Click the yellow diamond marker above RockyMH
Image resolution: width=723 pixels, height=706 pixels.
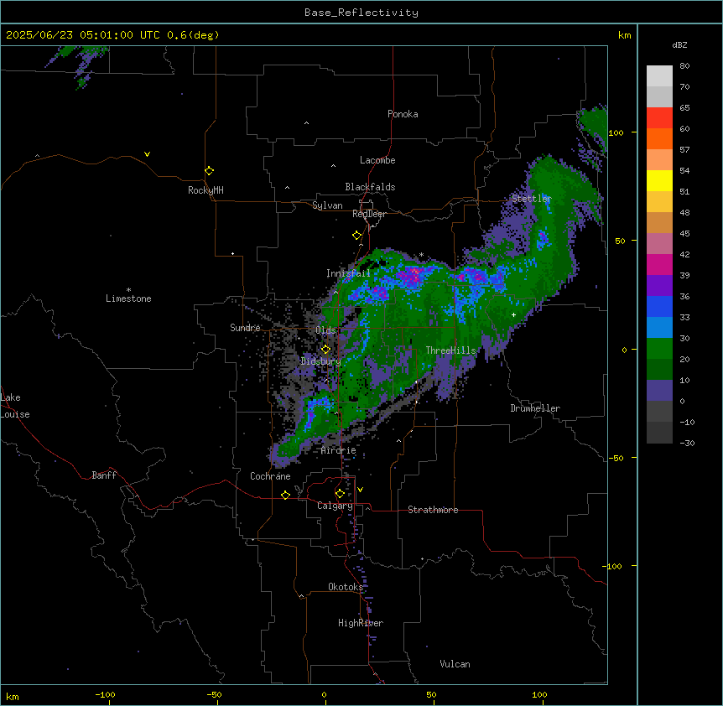click(x=209, y=171)
